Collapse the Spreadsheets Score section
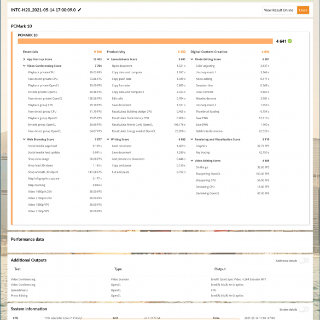The image size is (320, 320). pos(108,59)
